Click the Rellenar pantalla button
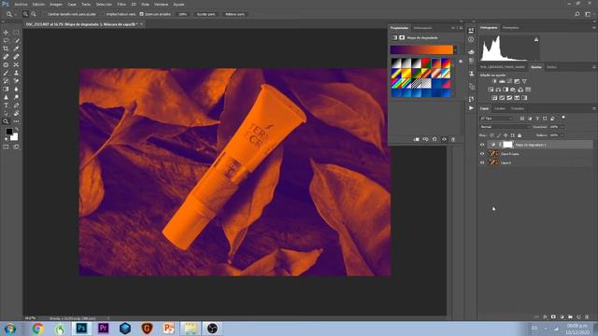The width and height of the screenshot is (598, 336). pyautogui.click(x=235, y=14)
